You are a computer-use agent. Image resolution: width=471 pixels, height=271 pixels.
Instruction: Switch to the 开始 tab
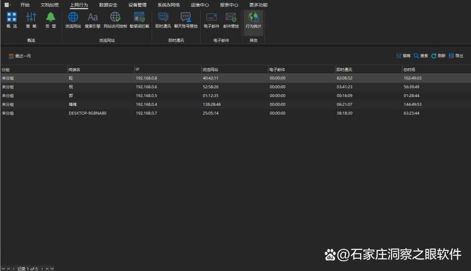tap(25, 5)
